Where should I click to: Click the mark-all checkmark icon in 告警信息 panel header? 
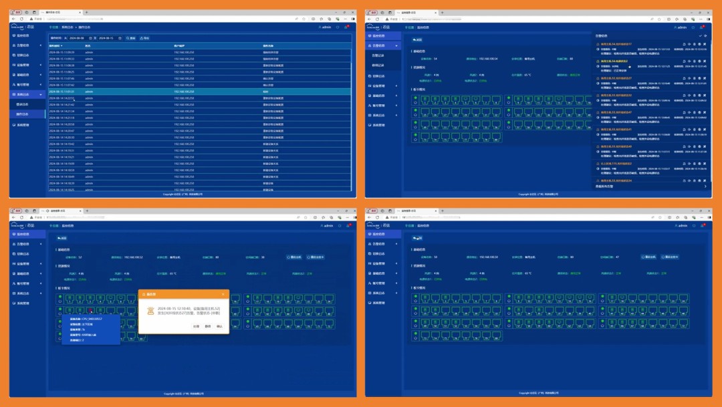point(699,35)
